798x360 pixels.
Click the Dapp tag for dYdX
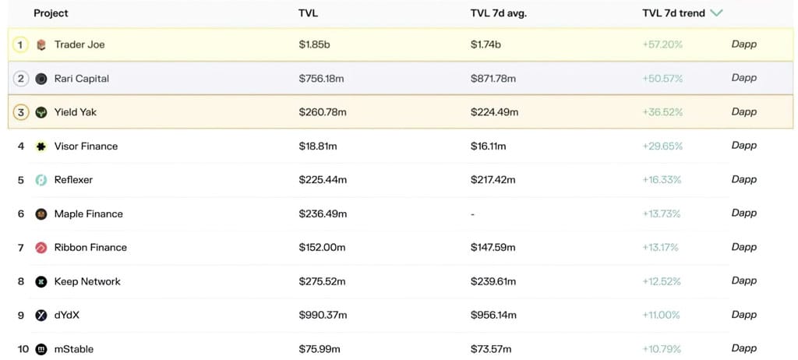pyautogui.click(x=743, y=315)
